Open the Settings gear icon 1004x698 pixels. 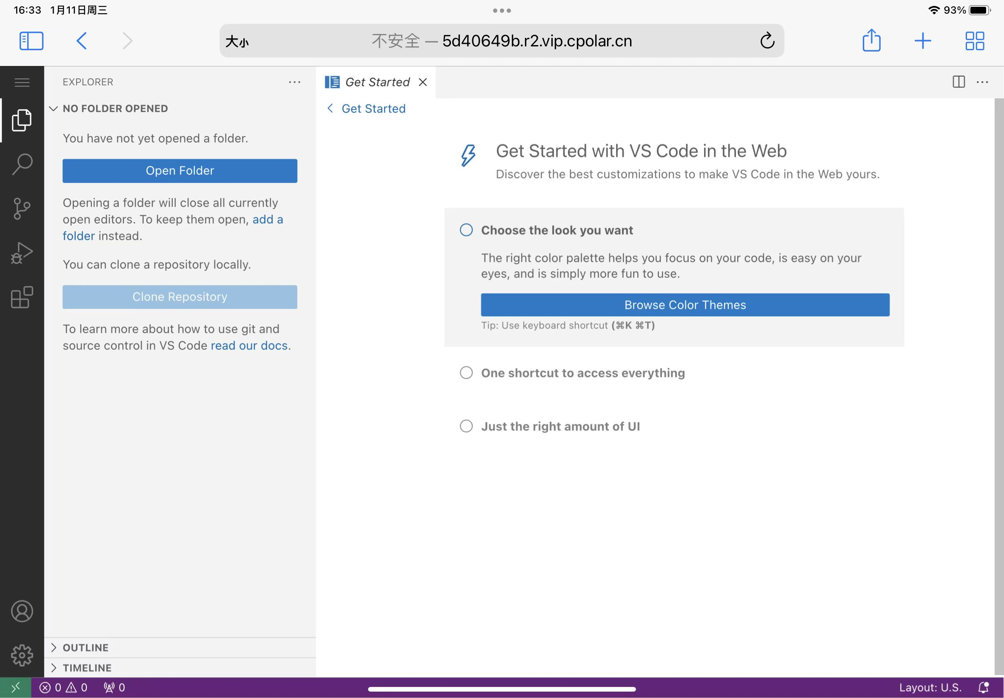tap(21, 655)
